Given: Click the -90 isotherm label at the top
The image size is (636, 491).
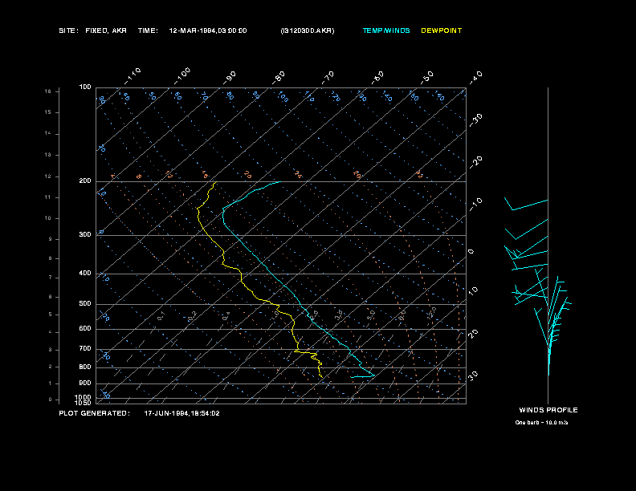Looking at the screenshot, I should click(230, 78).
